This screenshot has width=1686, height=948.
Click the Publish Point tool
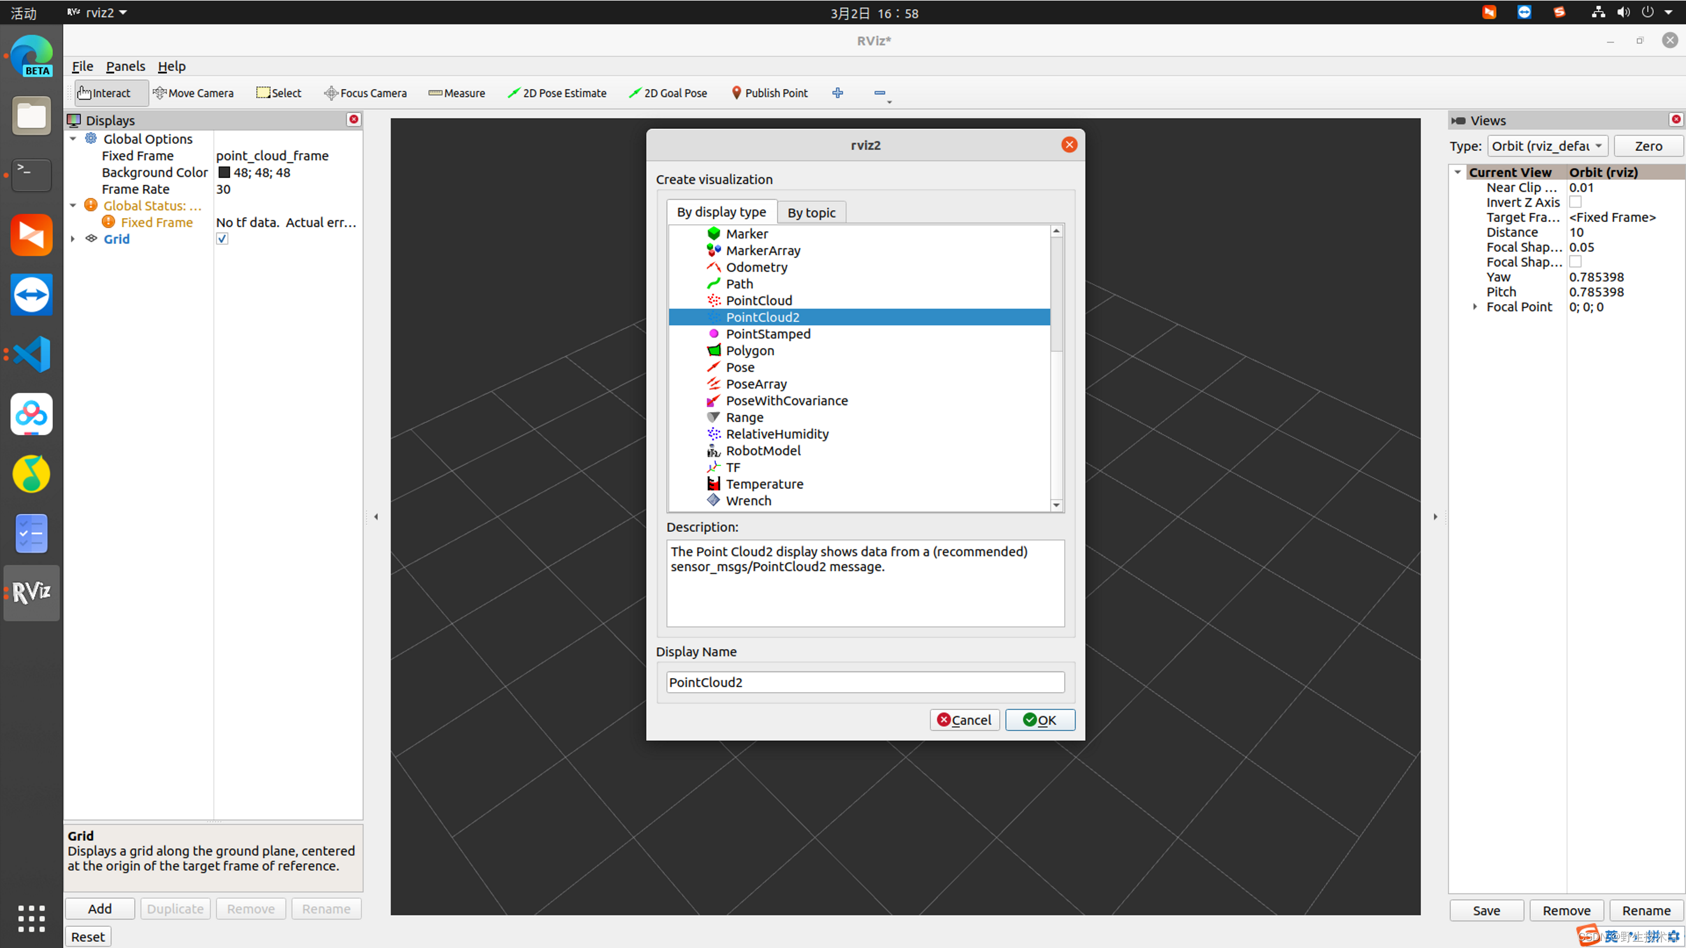770,92
